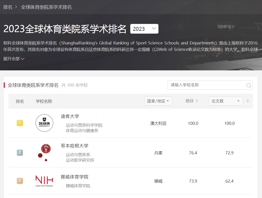Click the silver rank 2 badge
The width and height of the screenshot is (262, 198).
[20, 153]
